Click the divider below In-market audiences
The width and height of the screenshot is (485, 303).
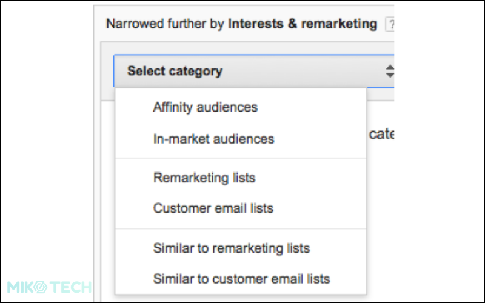point(241,158)
